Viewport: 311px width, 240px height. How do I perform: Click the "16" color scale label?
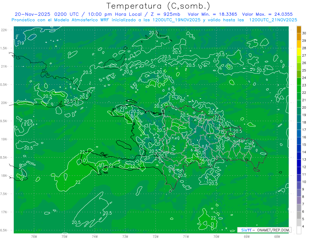point(304,137)
